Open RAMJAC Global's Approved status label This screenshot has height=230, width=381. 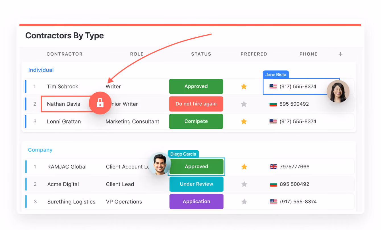click(x=196, y=167)
